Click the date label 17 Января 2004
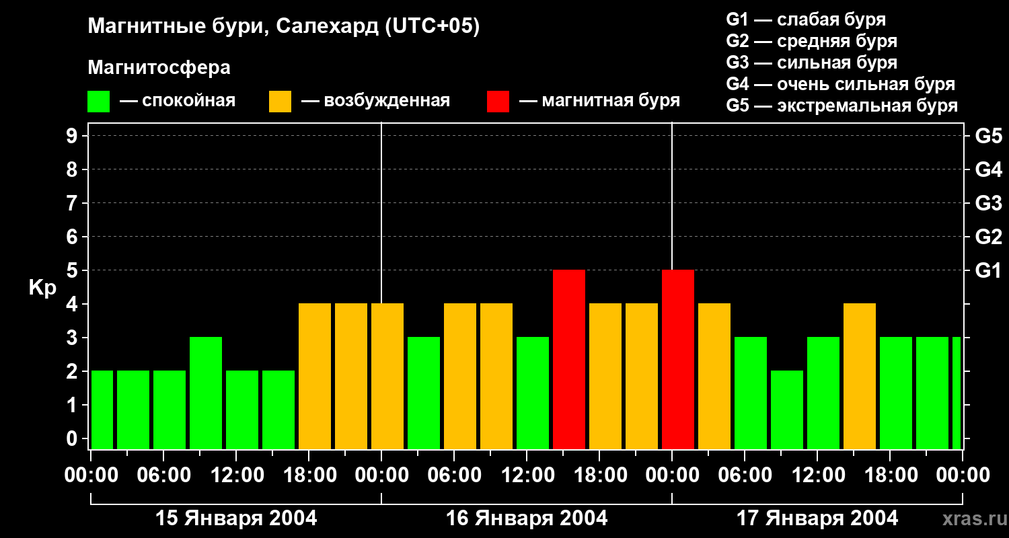 [x=817, y=518]
